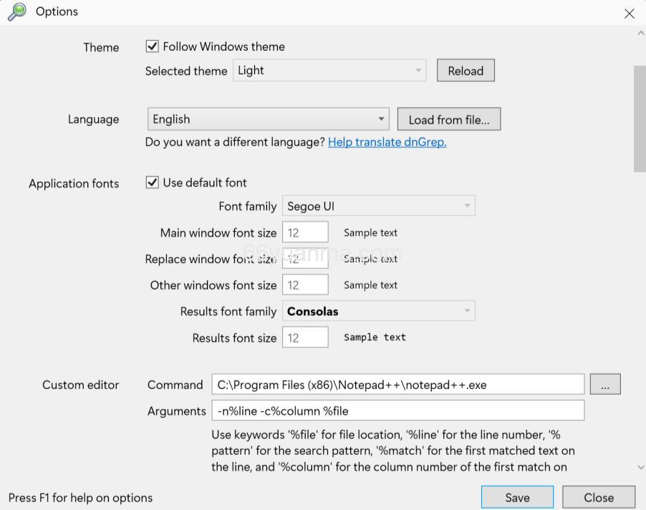Click the Replace window font size field
The image size is (646, 510).
click(x=305, y=258)
